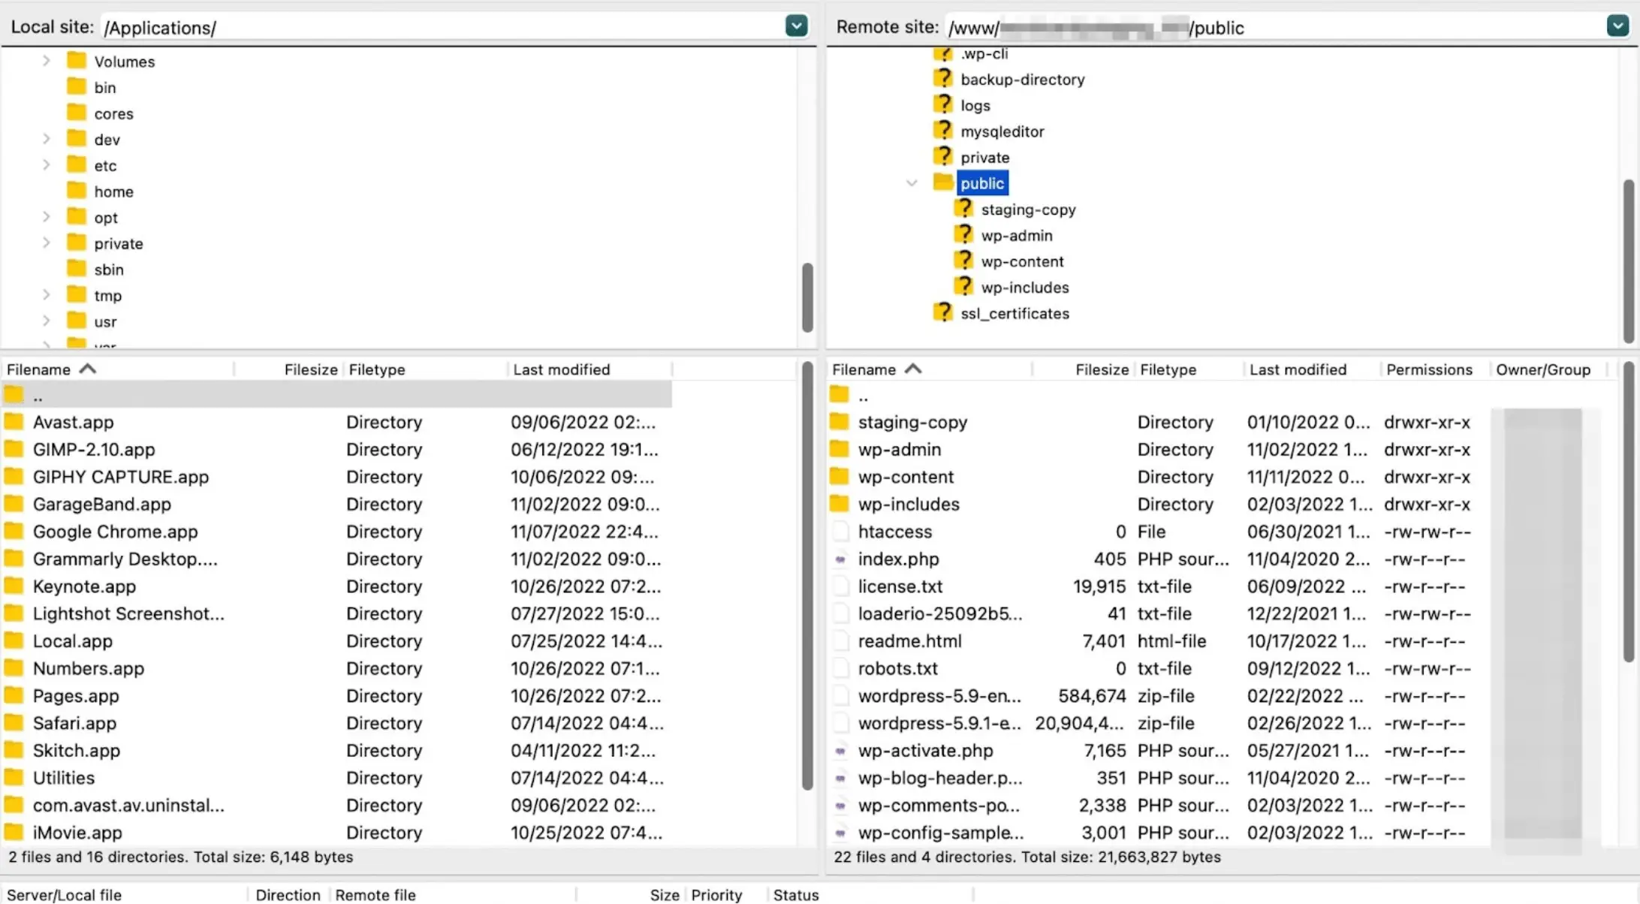Collapse the public folder in remote tree
Screen dimensions: 1640x904
912,183
